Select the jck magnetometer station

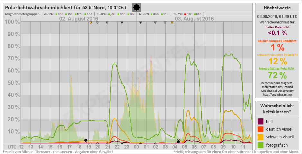[x=112, y=14]
